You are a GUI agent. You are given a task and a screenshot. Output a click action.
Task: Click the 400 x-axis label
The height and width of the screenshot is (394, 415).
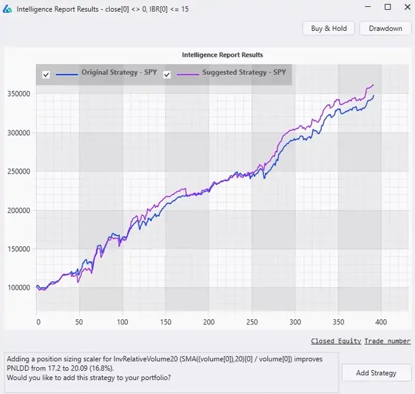(381, 322)
